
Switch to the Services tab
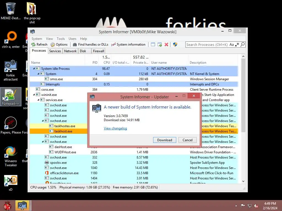(x=55, y=51)
